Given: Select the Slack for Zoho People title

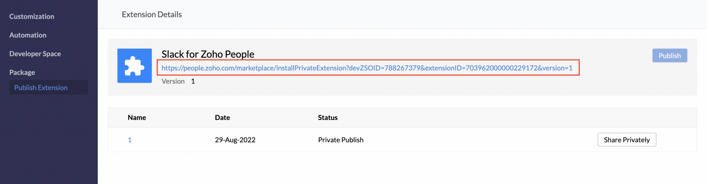Looking at the screenshot, I should coord(208,54).
